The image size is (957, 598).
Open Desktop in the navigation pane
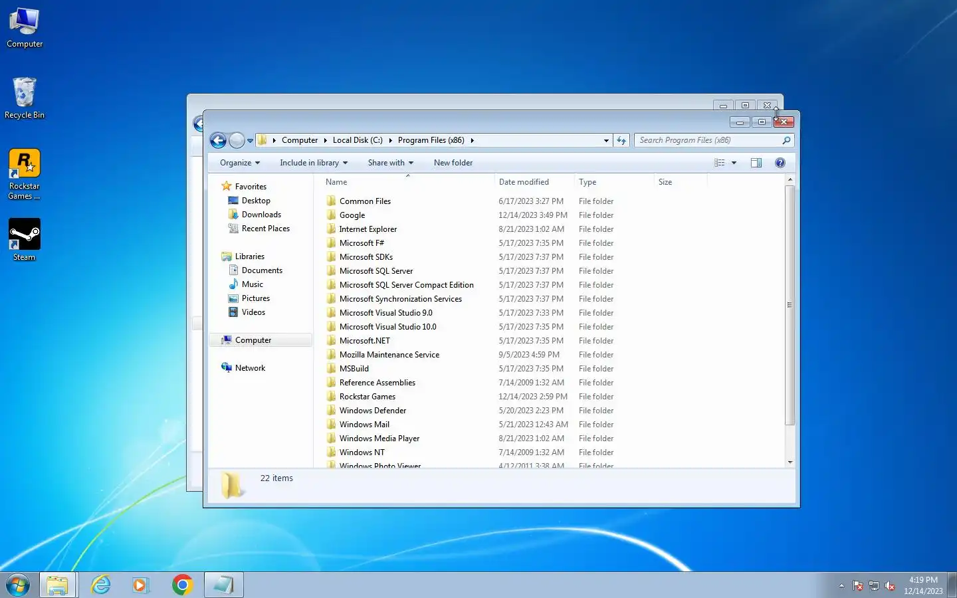256,201
